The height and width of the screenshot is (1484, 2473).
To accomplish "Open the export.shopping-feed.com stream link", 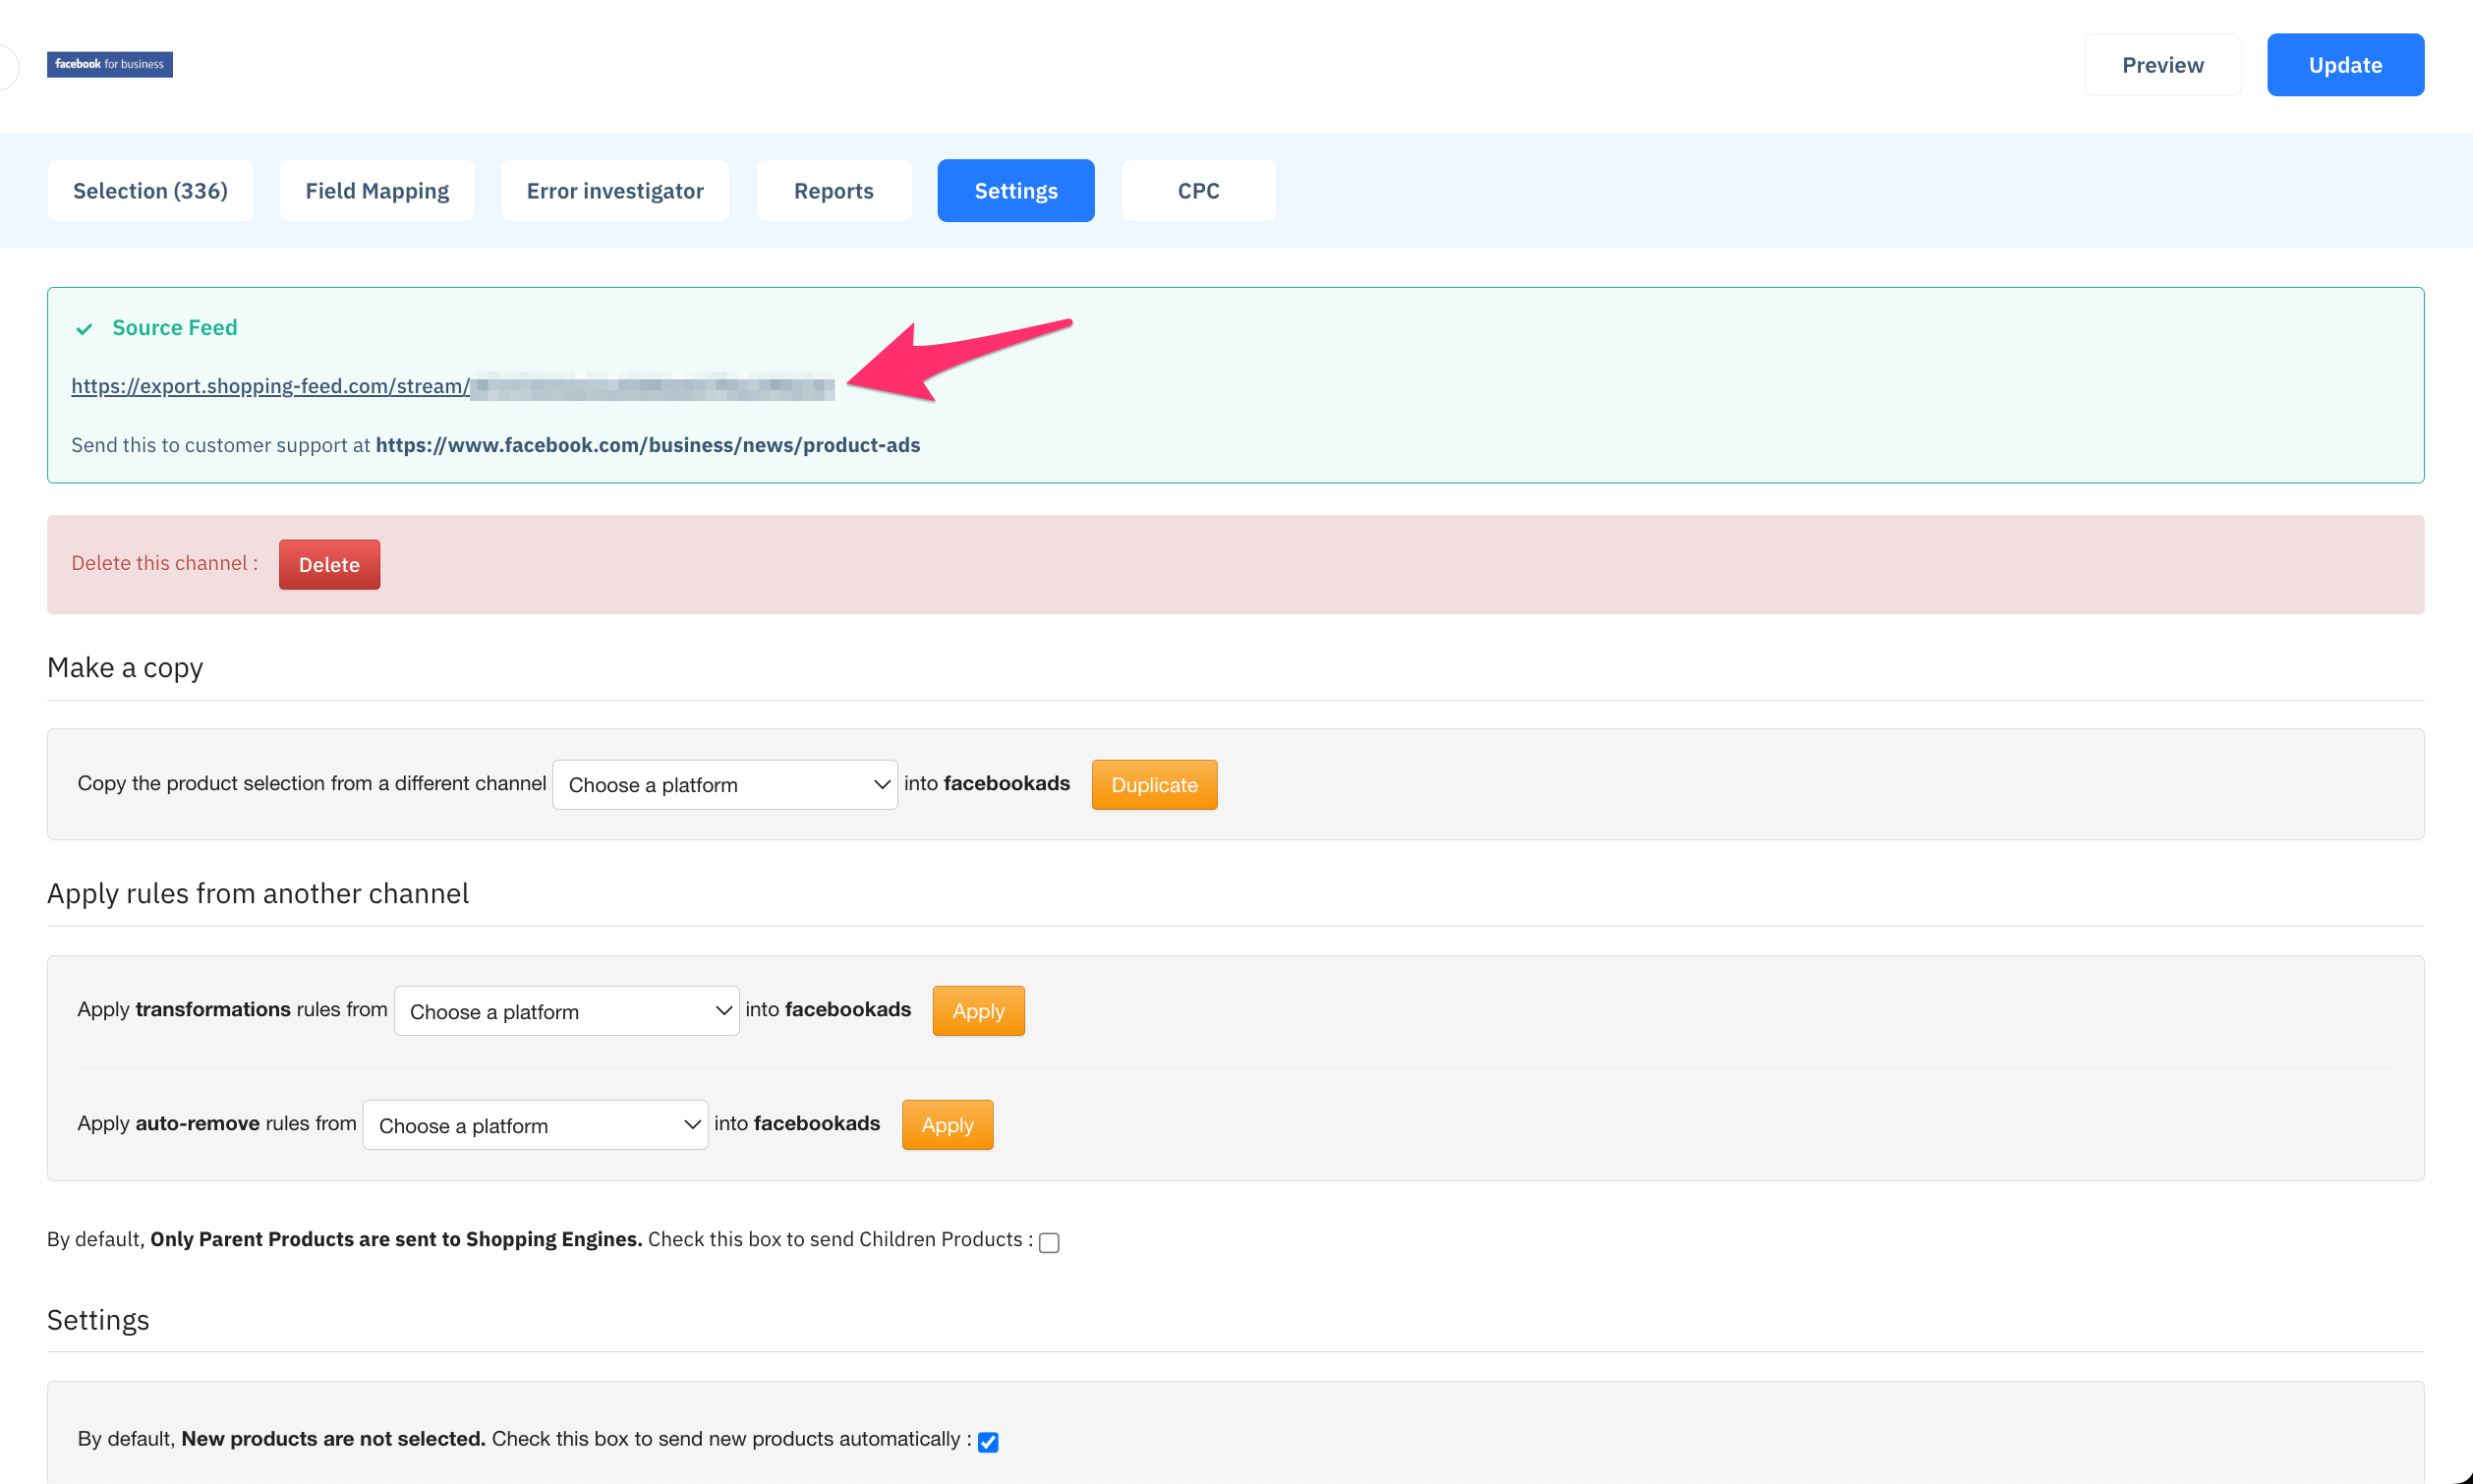I will [x=452, y=386].
